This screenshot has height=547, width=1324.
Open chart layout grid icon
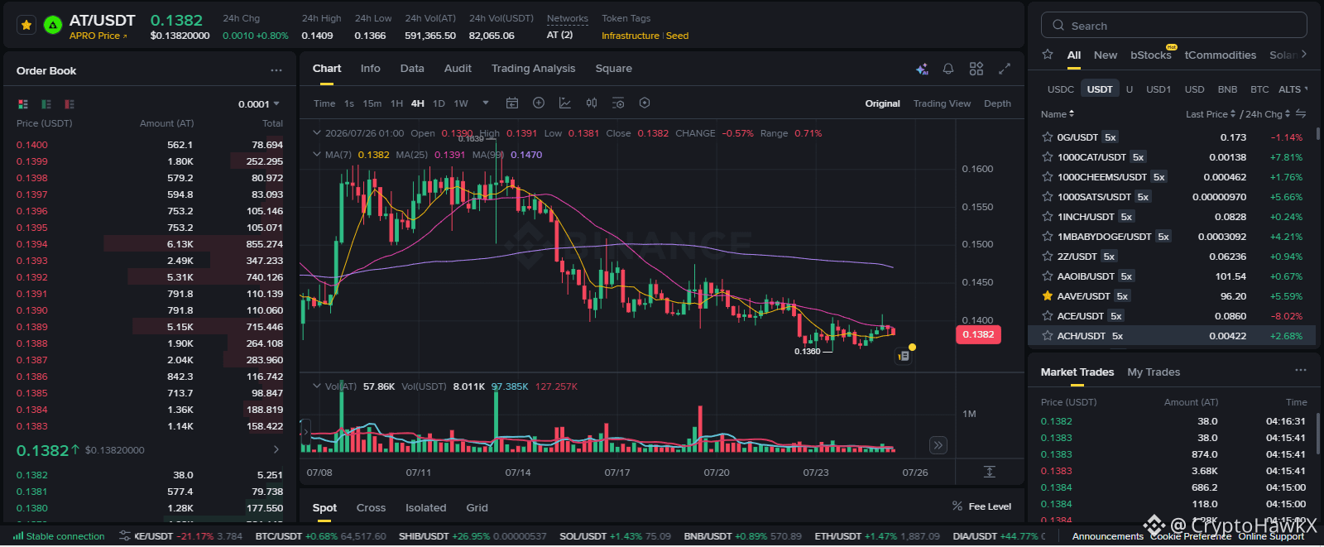point(976,69)
